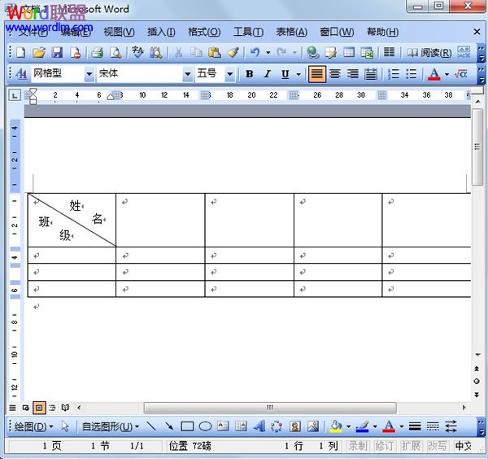Draw a Rectangle shape

click(x=187, y=426)
